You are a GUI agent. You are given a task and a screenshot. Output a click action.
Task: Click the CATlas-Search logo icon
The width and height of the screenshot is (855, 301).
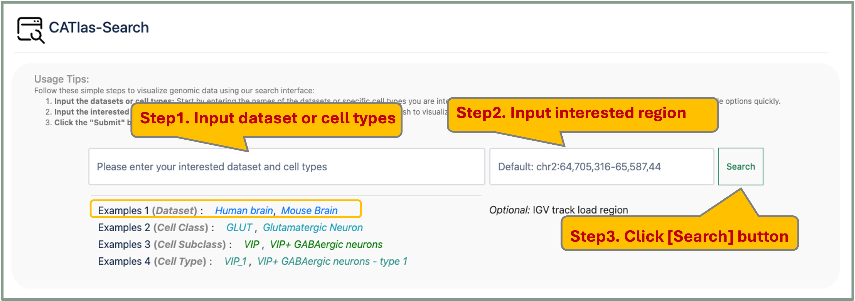(x=31, y=30)
